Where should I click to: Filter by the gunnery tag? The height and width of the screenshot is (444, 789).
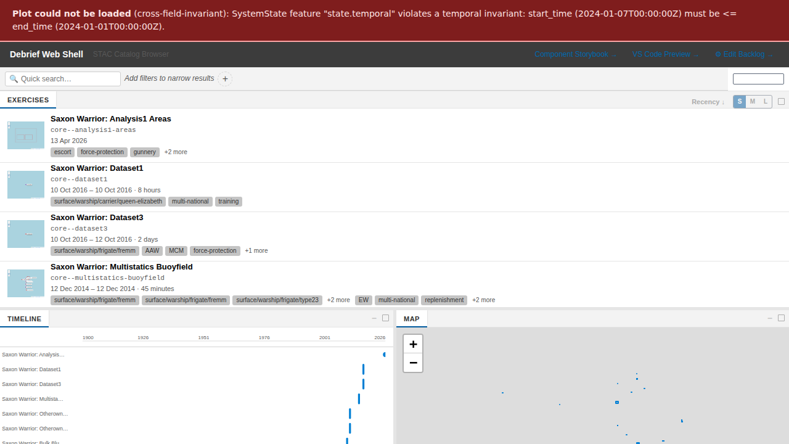click(x=145, y=152)
